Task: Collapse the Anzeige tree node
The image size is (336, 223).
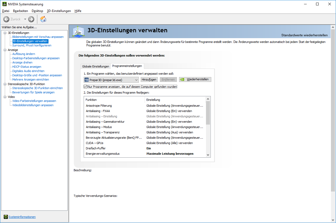Action: pyautogui.click(x=5, y=50)
